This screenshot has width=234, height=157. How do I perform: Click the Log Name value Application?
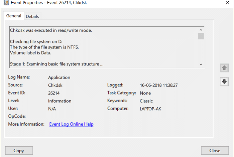click(x=59, y=77)
